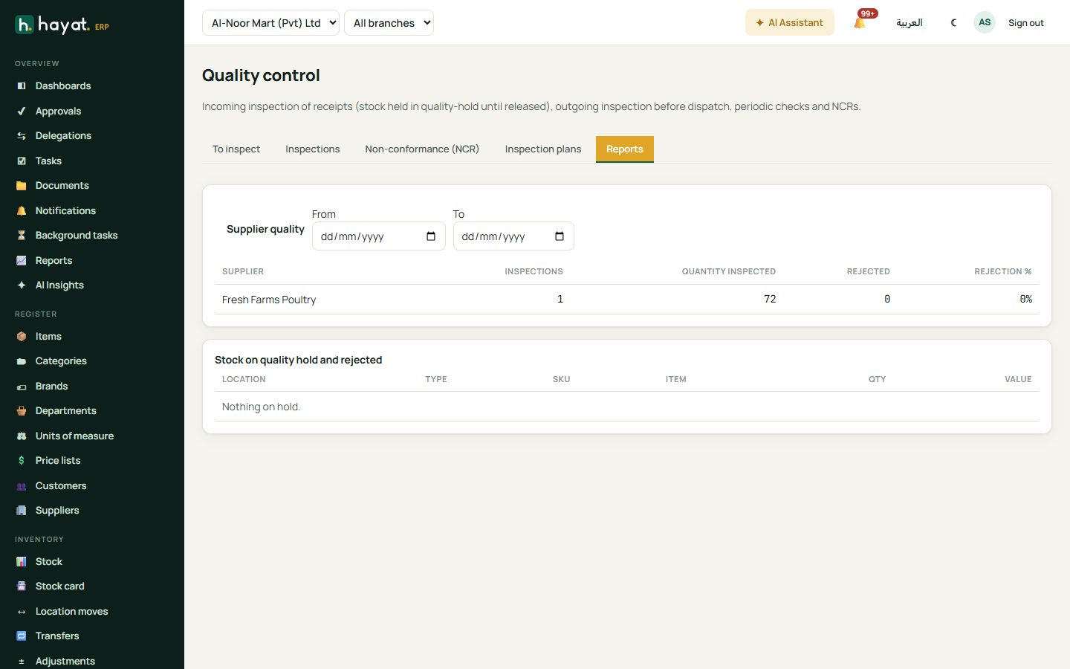Viewport: 1070px width, 669px height.
Task: Open the Stock link under Inventory
Action: click(49, 562)
